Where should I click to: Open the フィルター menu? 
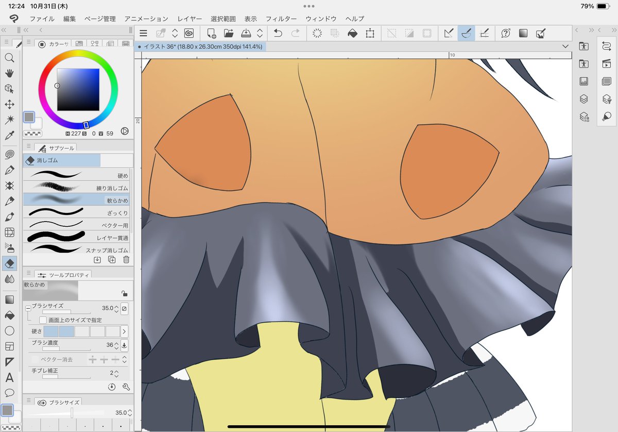pyautogui.click(x=281, y=19)
